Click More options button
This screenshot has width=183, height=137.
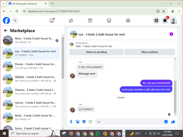click(150, 52)
